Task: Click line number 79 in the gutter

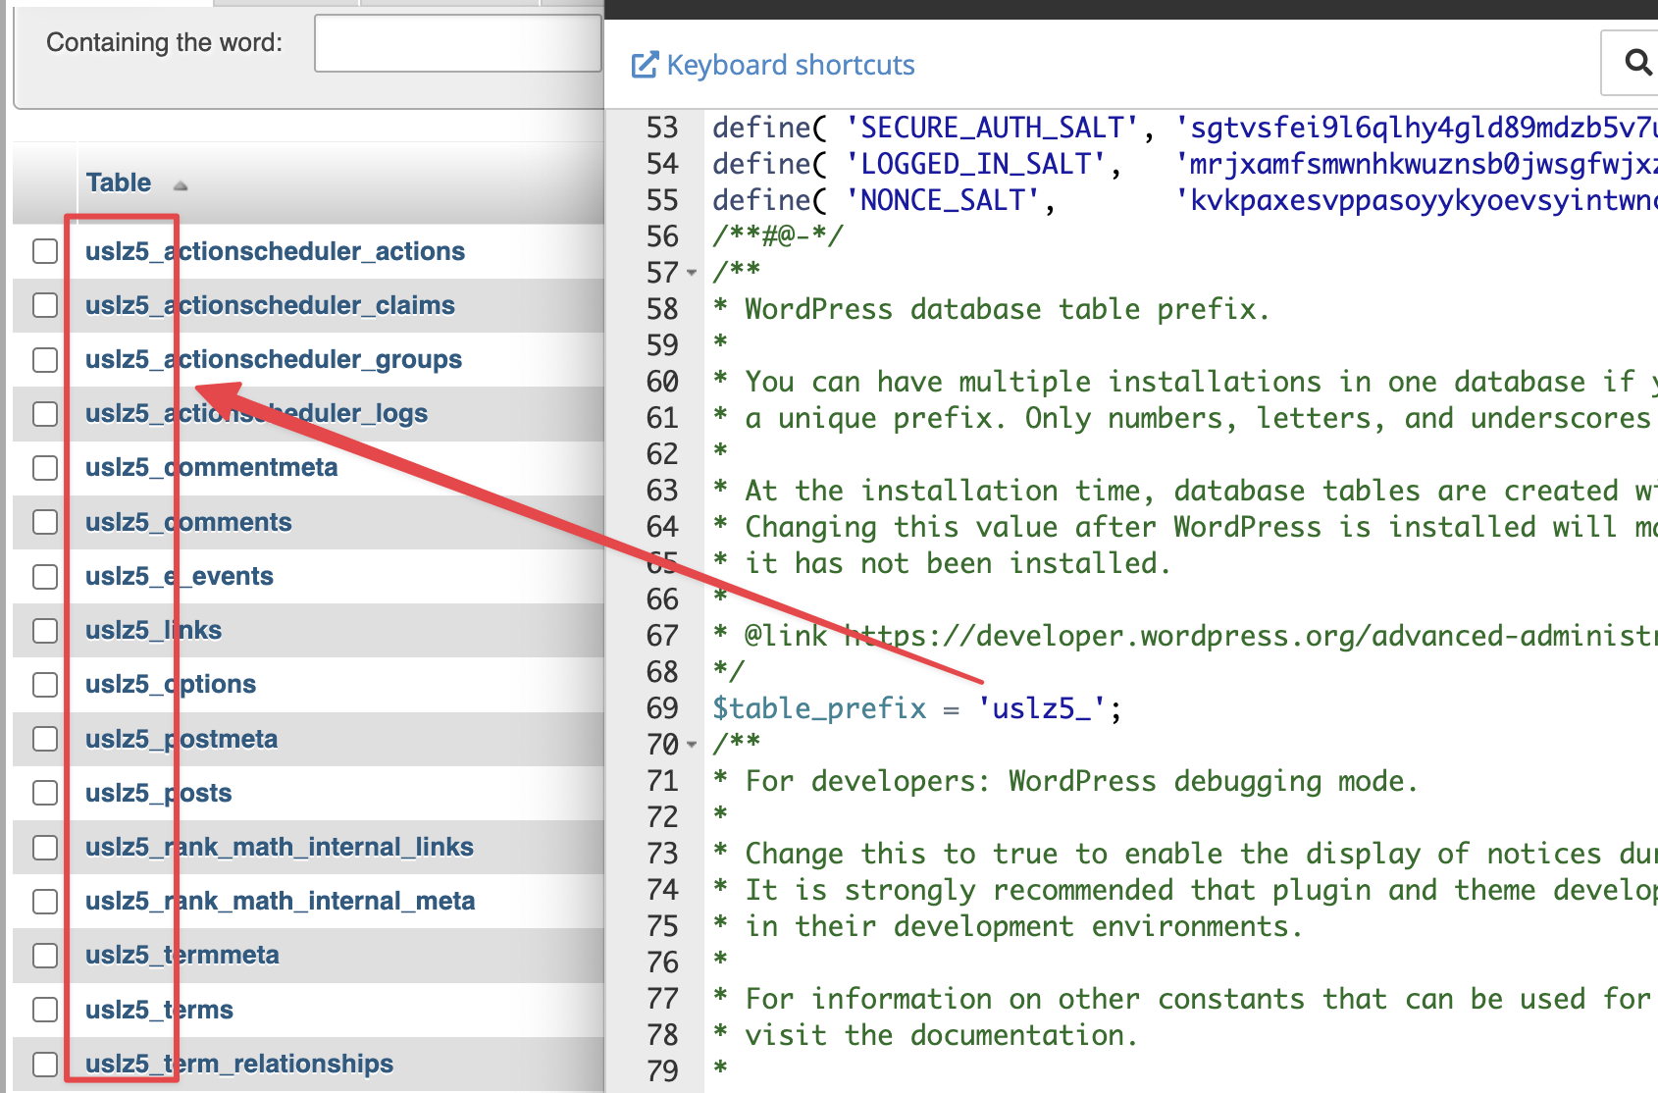Action: 662,1070
